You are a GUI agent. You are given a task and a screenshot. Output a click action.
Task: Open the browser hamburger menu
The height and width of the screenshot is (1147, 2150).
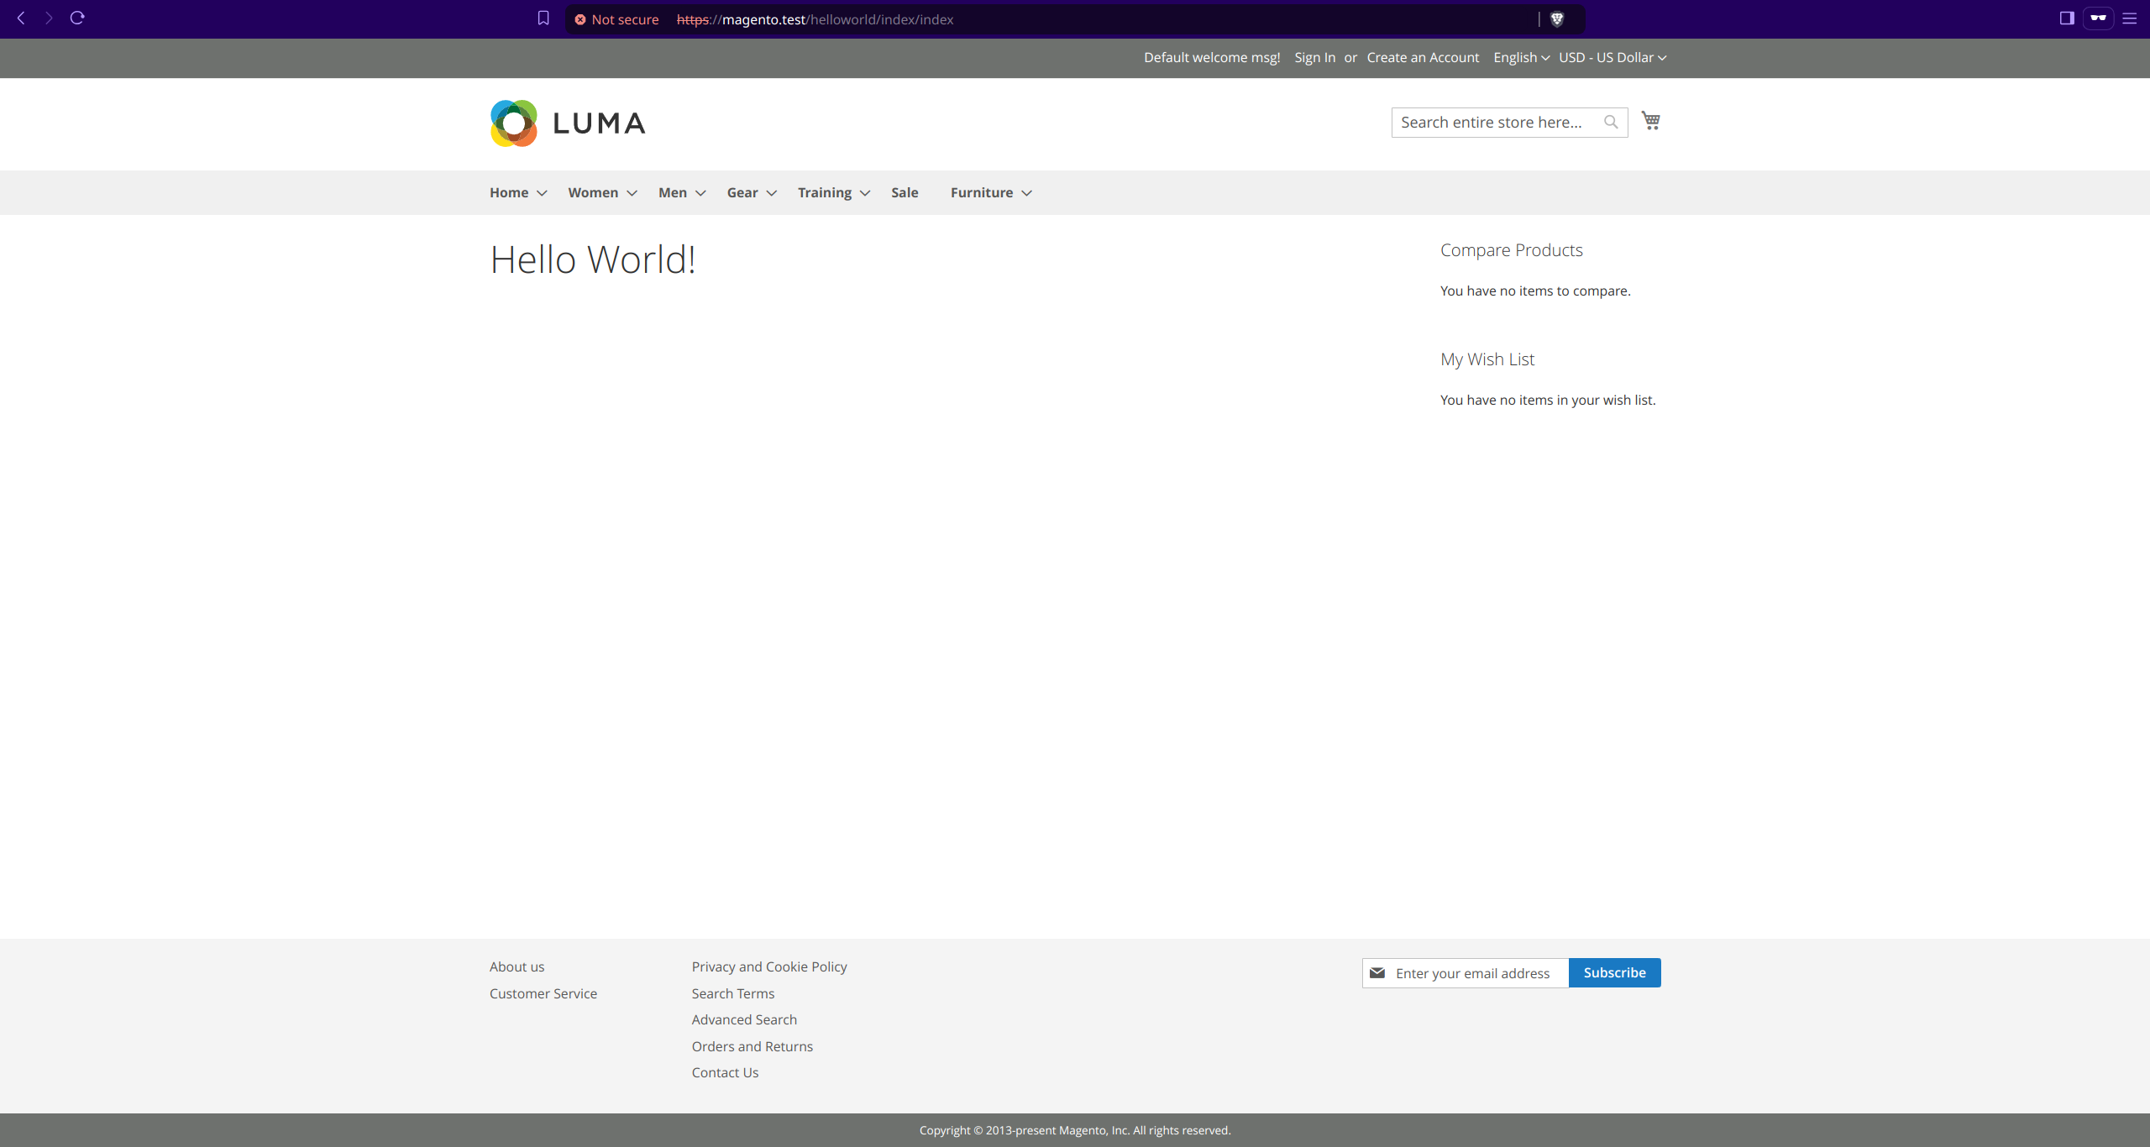click(2129, 18)
